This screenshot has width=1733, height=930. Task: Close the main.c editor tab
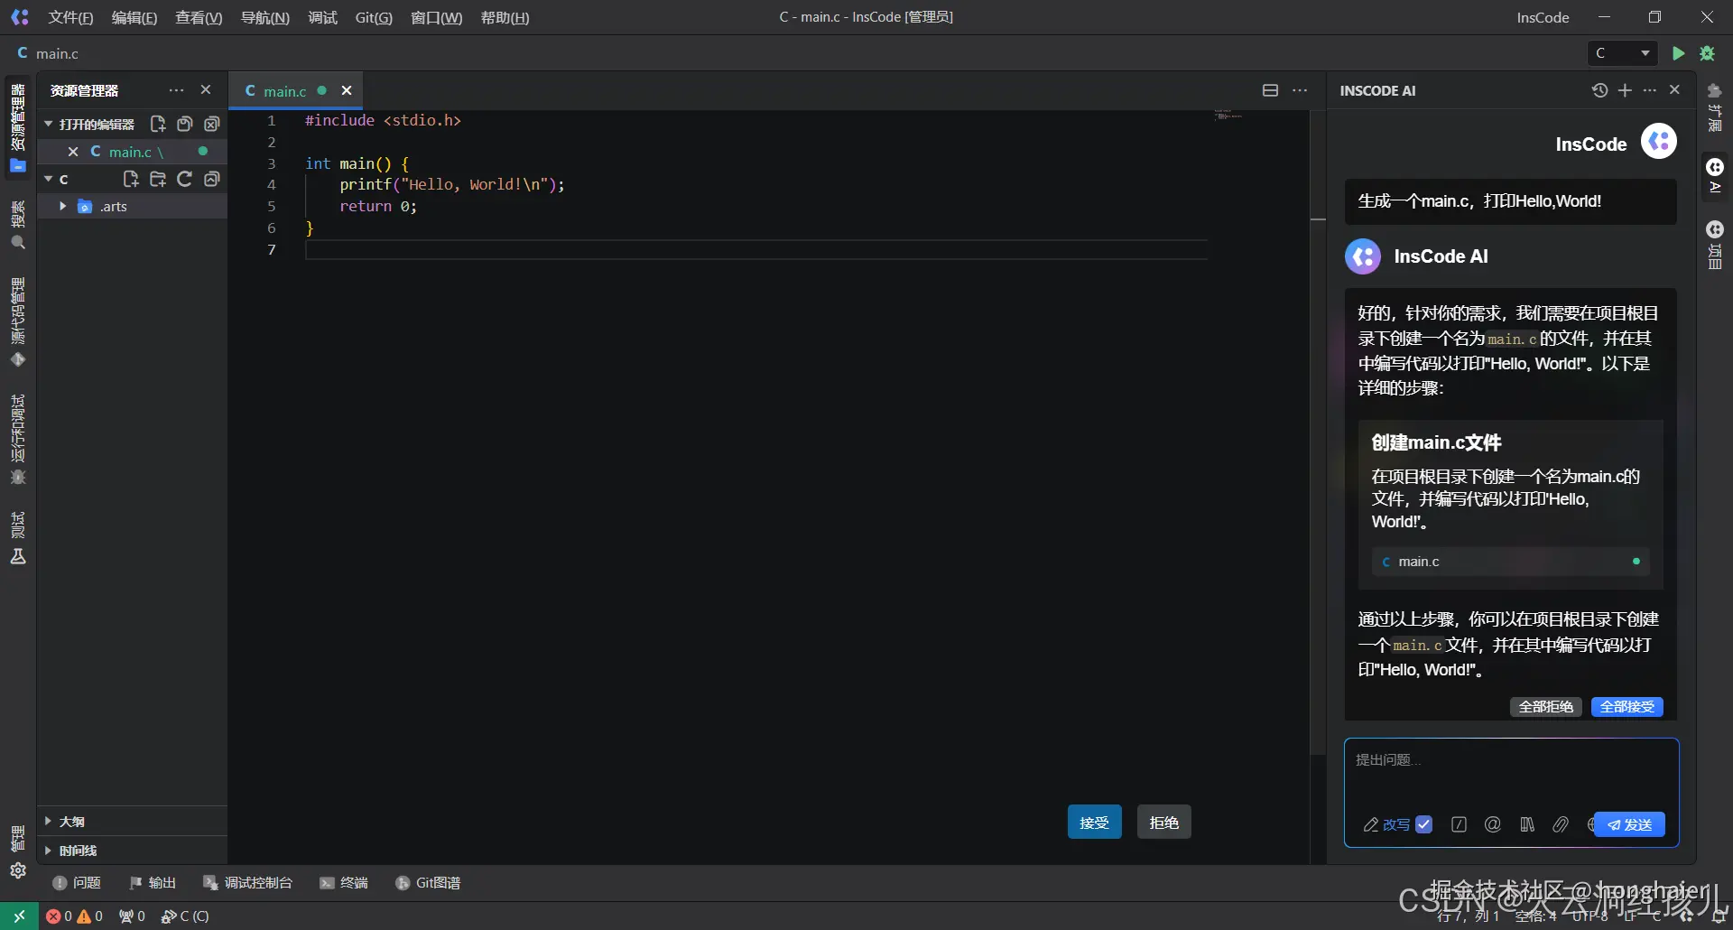347,90
